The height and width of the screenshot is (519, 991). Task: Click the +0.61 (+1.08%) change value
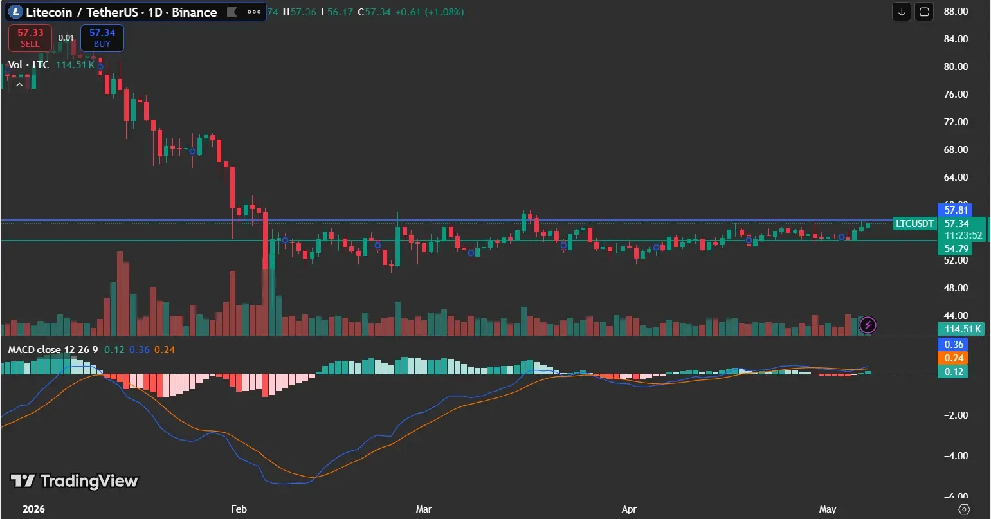point(430,12)
